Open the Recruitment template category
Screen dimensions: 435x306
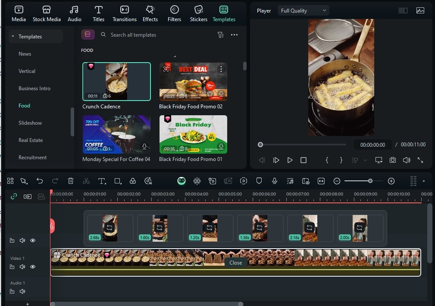32,158
